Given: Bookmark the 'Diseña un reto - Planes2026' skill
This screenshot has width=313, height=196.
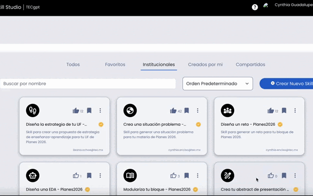Looking at the screenshot, I should tap(284, 111).
